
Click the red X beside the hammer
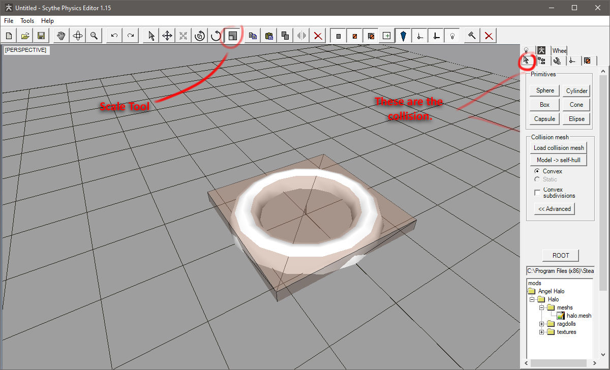(x=489, y=36)
